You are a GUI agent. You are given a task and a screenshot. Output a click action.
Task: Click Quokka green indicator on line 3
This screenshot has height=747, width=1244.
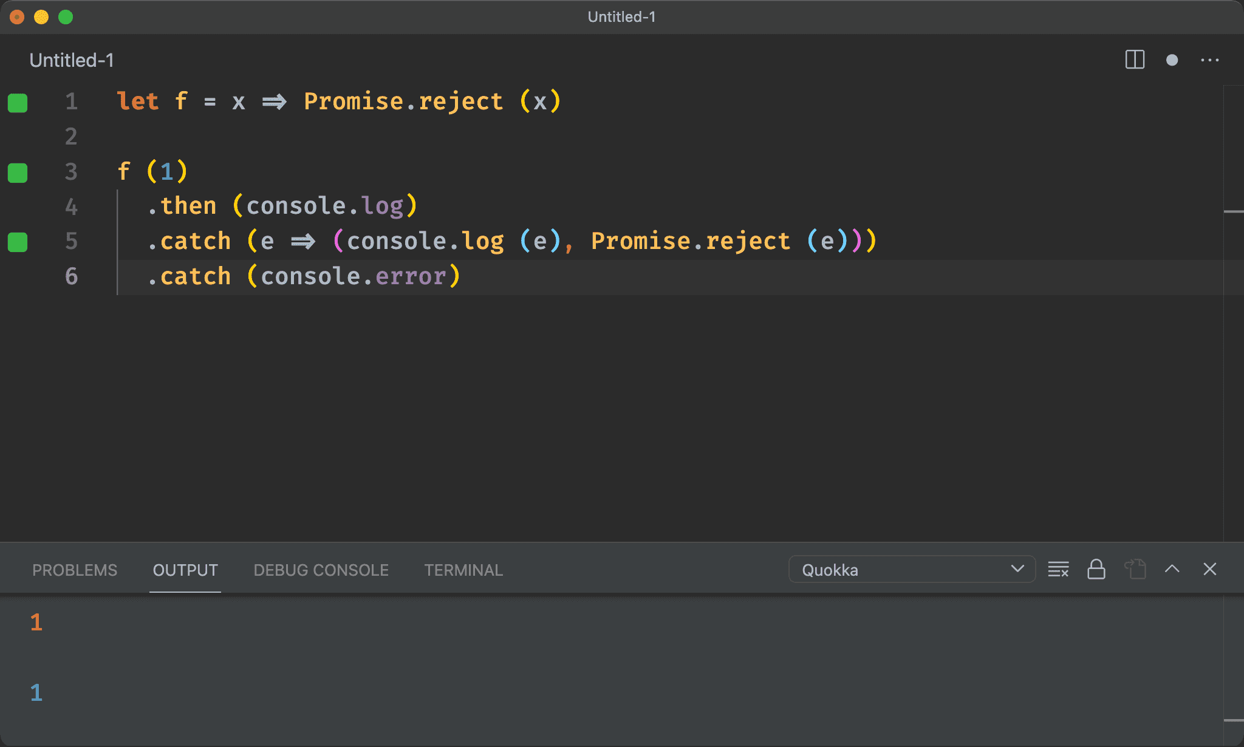coord(18,172)
